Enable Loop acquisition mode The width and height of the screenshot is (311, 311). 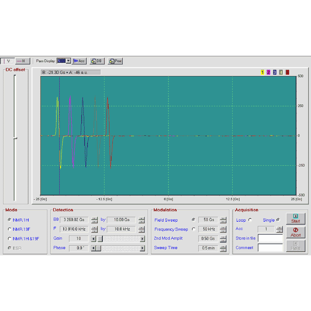pos(250,220)
